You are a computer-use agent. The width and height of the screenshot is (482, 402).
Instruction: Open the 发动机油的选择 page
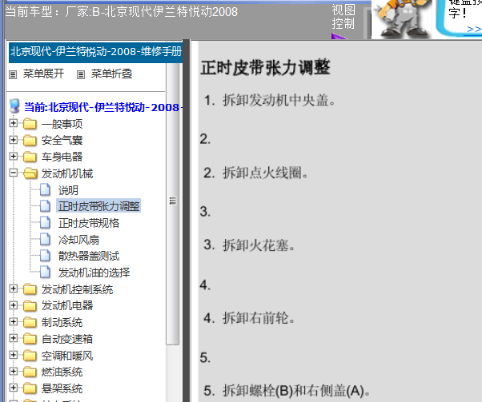click(94, 273)
